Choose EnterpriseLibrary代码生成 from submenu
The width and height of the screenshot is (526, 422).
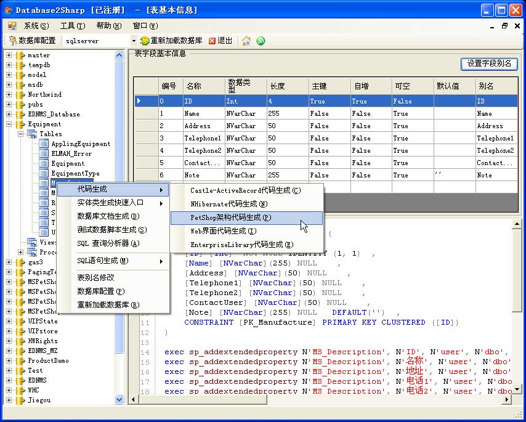point(246,245)
